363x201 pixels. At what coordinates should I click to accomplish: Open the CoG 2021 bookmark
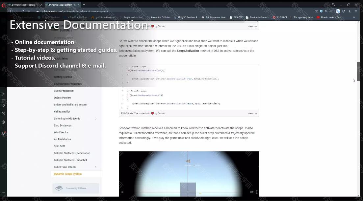coord(280,17)
